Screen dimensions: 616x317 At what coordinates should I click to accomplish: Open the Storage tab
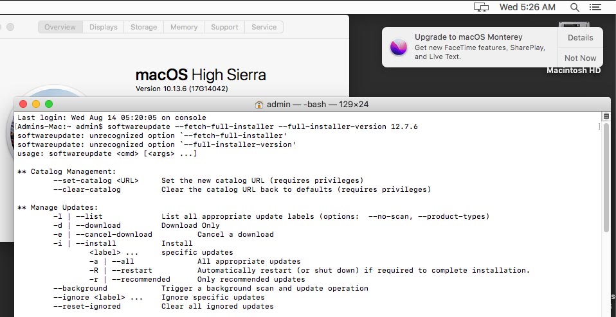143,27
